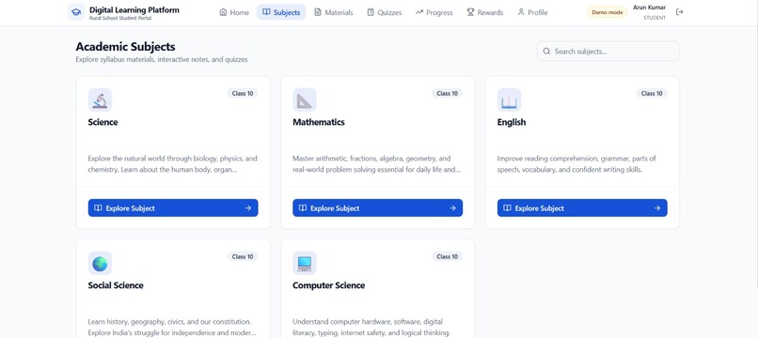
Task: Explore the Science subject
Action: coord(173,208)
